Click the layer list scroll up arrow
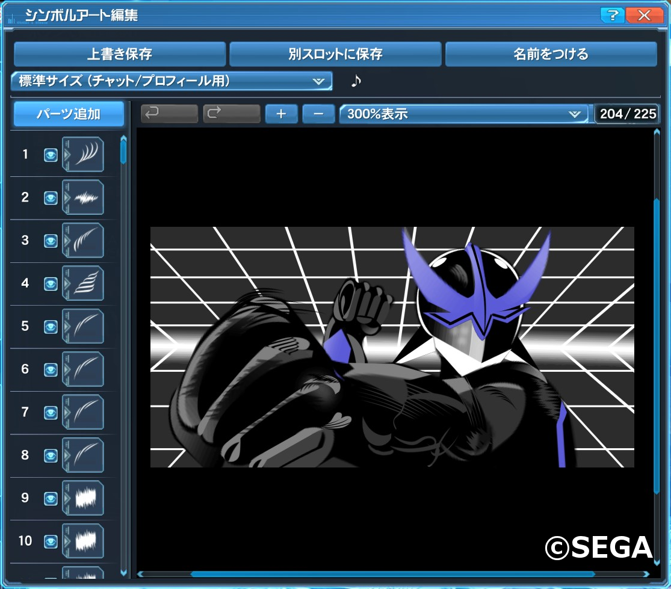 pos(123,138)
